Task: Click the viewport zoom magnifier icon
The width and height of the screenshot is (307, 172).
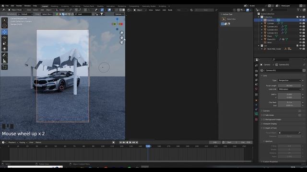Action: (x=121, y=32)
